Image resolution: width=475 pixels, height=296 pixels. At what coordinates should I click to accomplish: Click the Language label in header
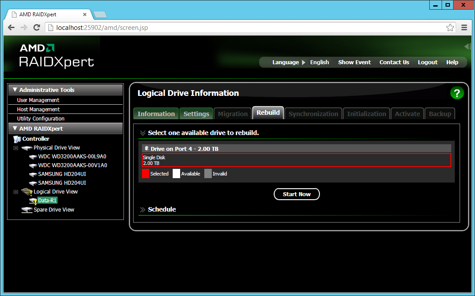[285, 62]
